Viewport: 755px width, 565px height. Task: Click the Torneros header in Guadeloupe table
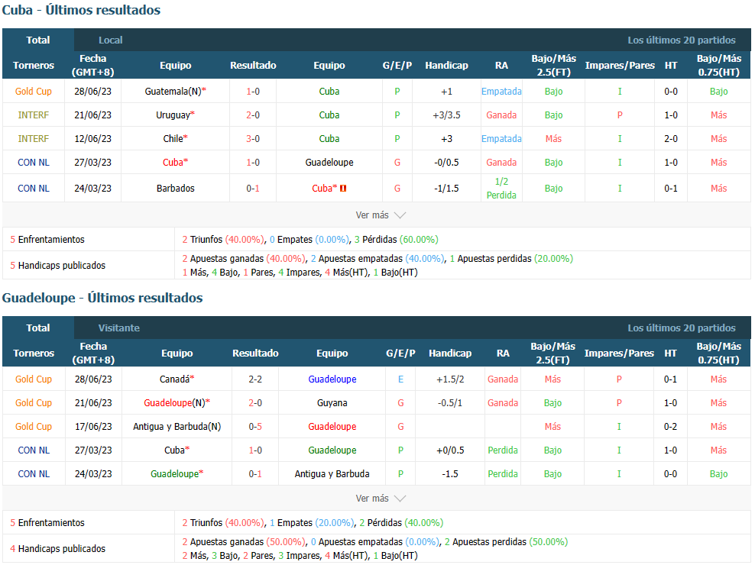[x=33, y=353]
